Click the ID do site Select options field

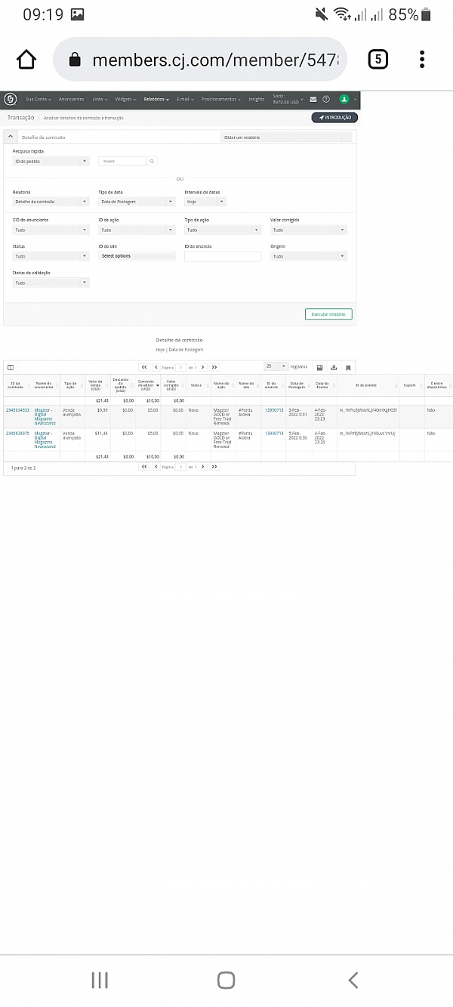137,256
